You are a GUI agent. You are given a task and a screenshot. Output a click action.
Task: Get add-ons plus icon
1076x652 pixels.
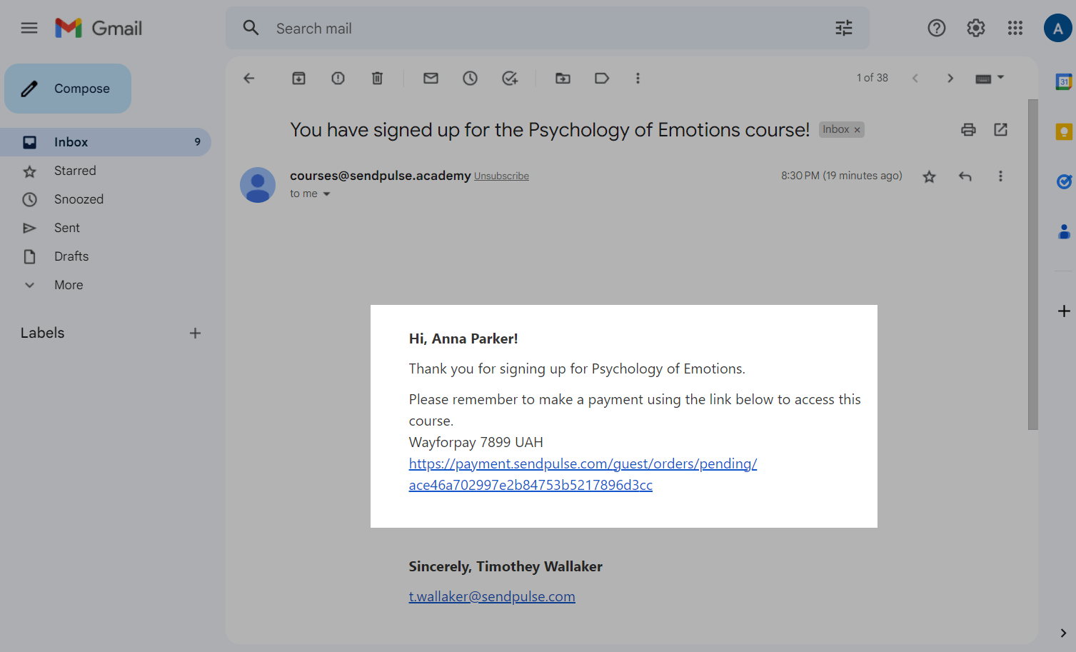coord(1064,311)
